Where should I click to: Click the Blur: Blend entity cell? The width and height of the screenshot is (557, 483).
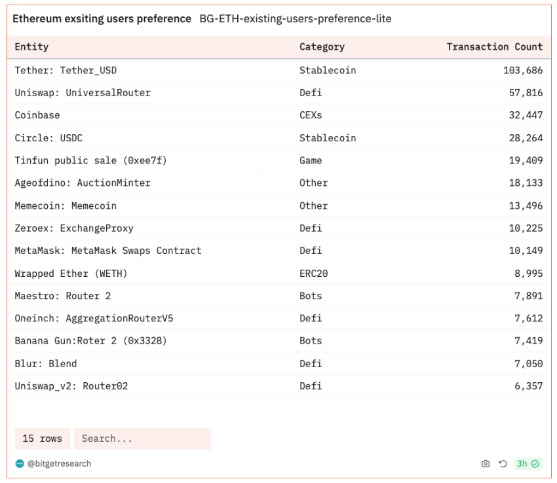pyautogui.click(x=46, y=363)
